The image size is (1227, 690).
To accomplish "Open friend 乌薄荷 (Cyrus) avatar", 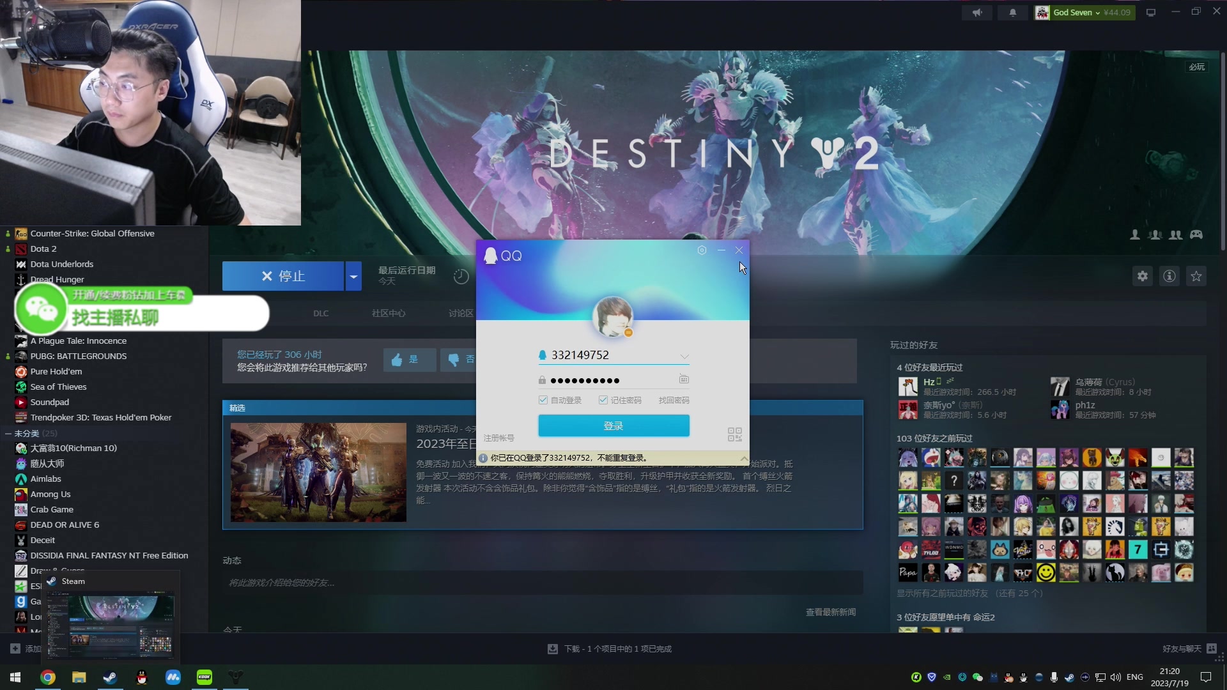I will 1060,387.
